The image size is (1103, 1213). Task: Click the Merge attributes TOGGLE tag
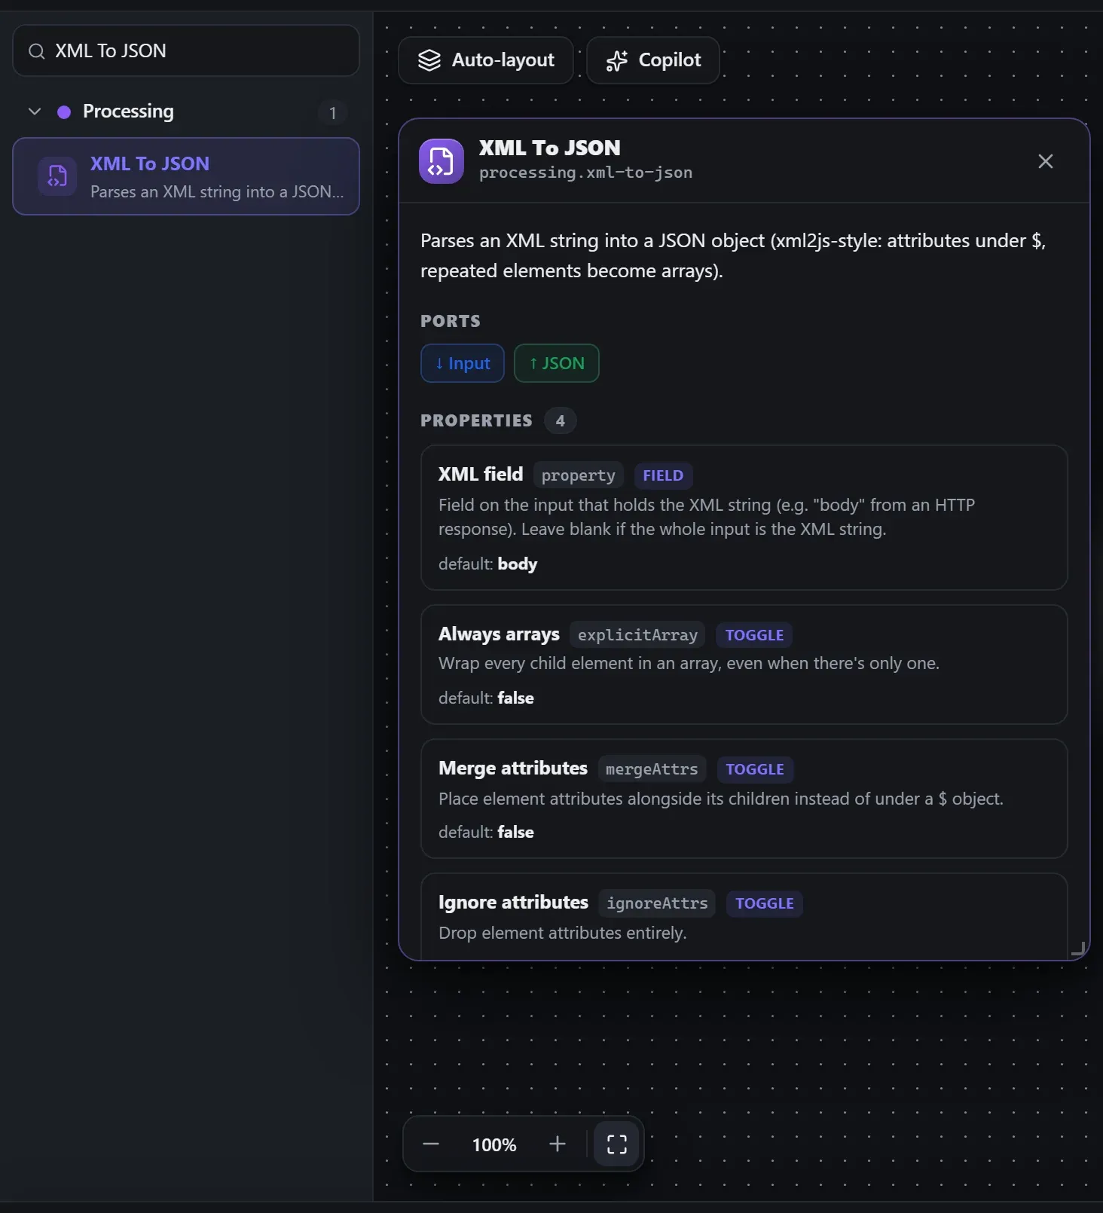point(755,769)
